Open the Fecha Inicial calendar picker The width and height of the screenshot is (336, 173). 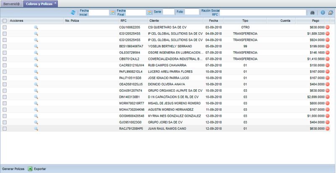[112, 13]
